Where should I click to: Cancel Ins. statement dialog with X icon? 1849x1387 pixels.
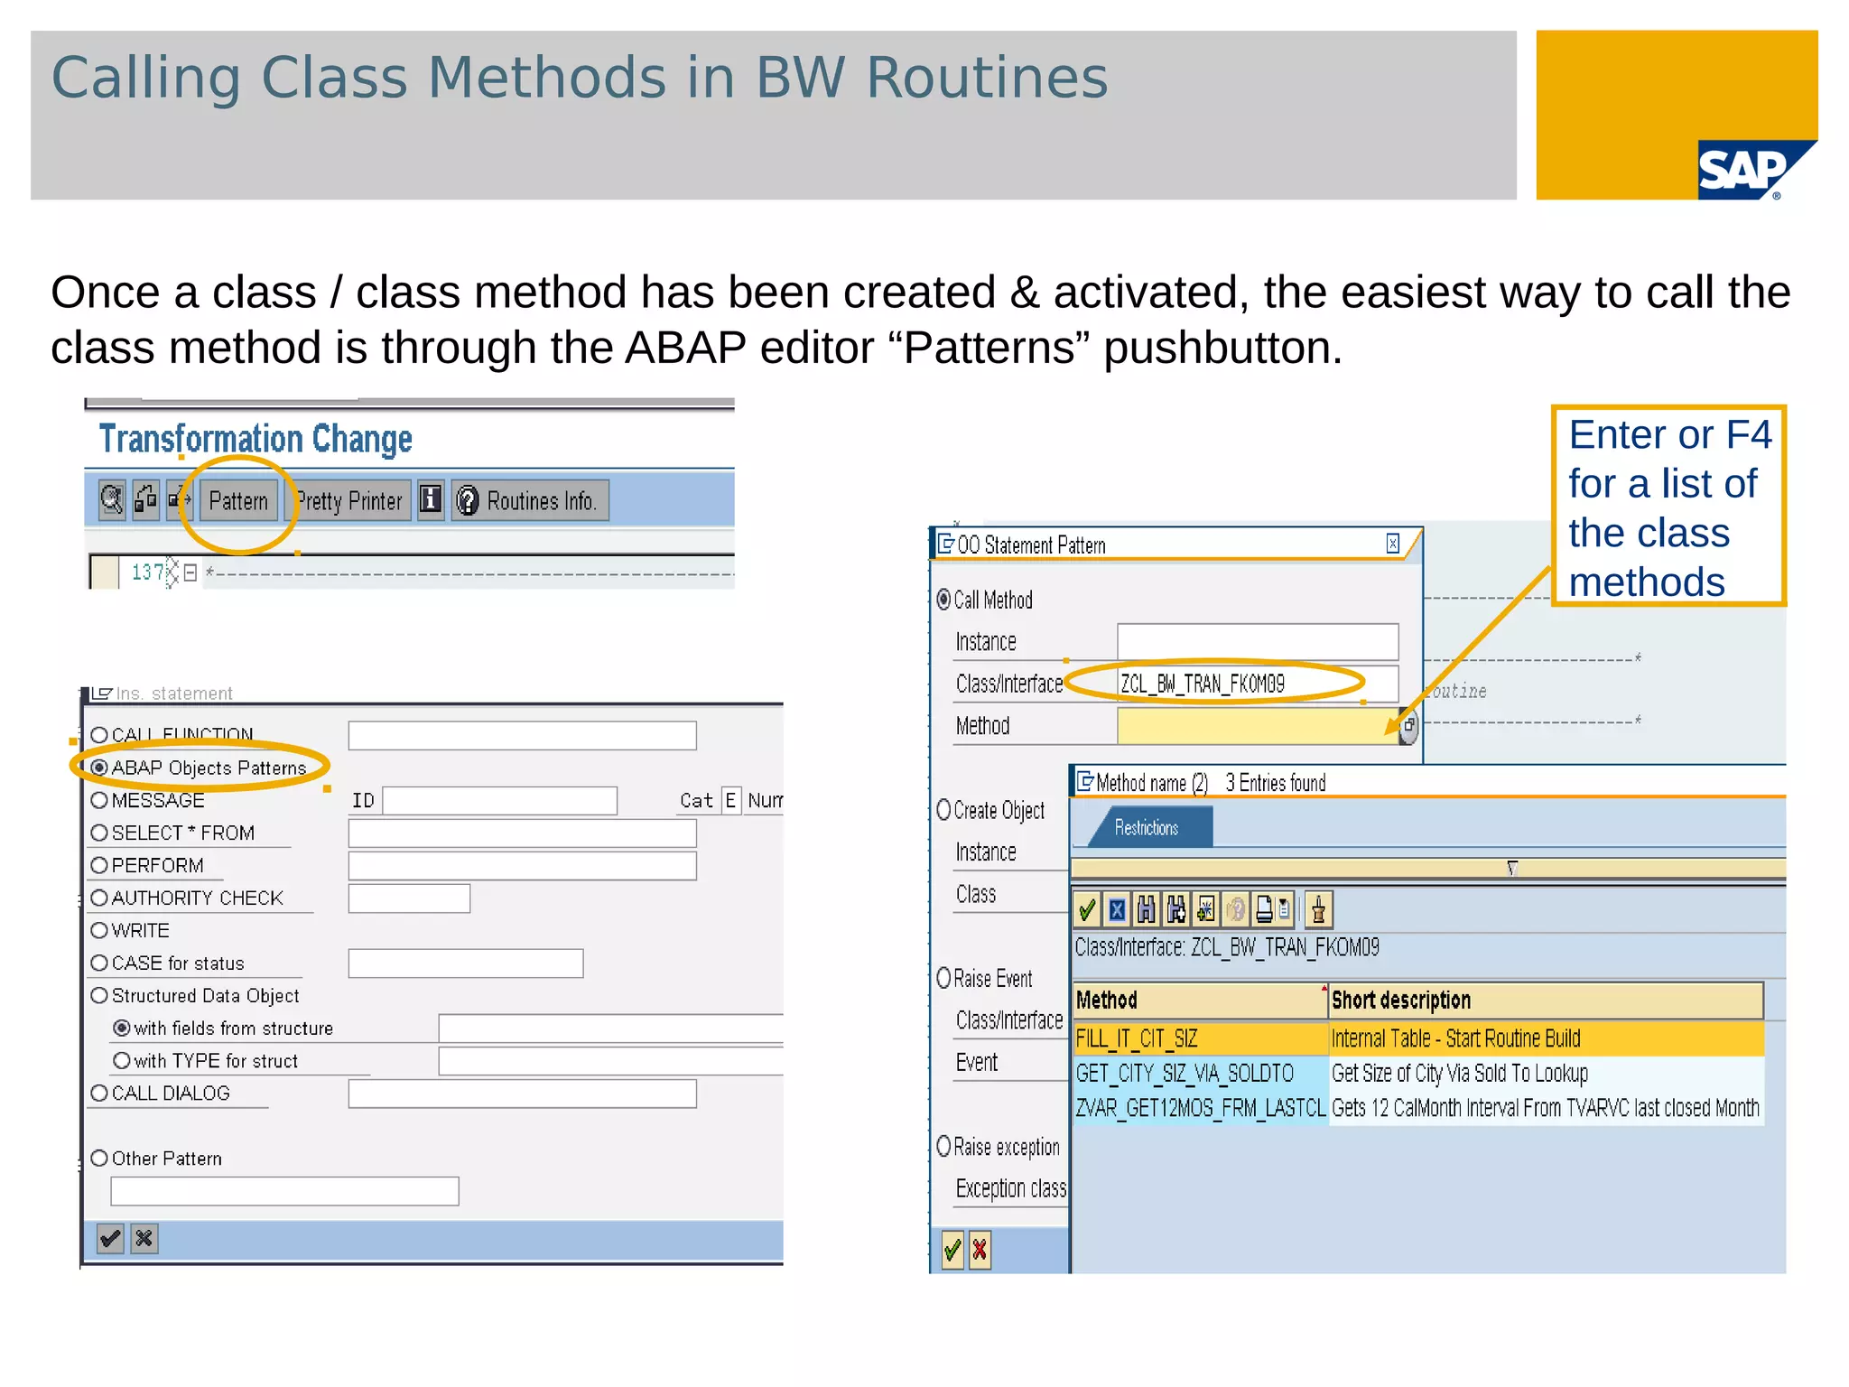click(144, 1238)
